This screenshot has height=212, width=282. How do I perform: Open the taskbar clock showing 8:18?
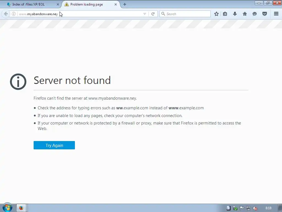tap(268, 208)
